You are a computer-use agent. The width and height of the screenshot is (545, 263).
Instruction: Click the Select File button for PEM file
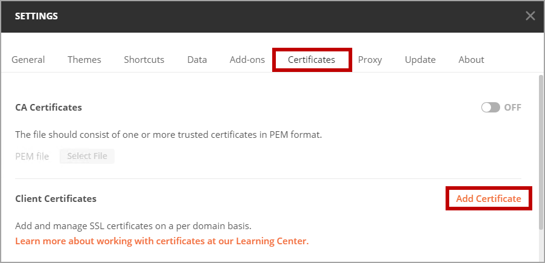click(87, 156)
